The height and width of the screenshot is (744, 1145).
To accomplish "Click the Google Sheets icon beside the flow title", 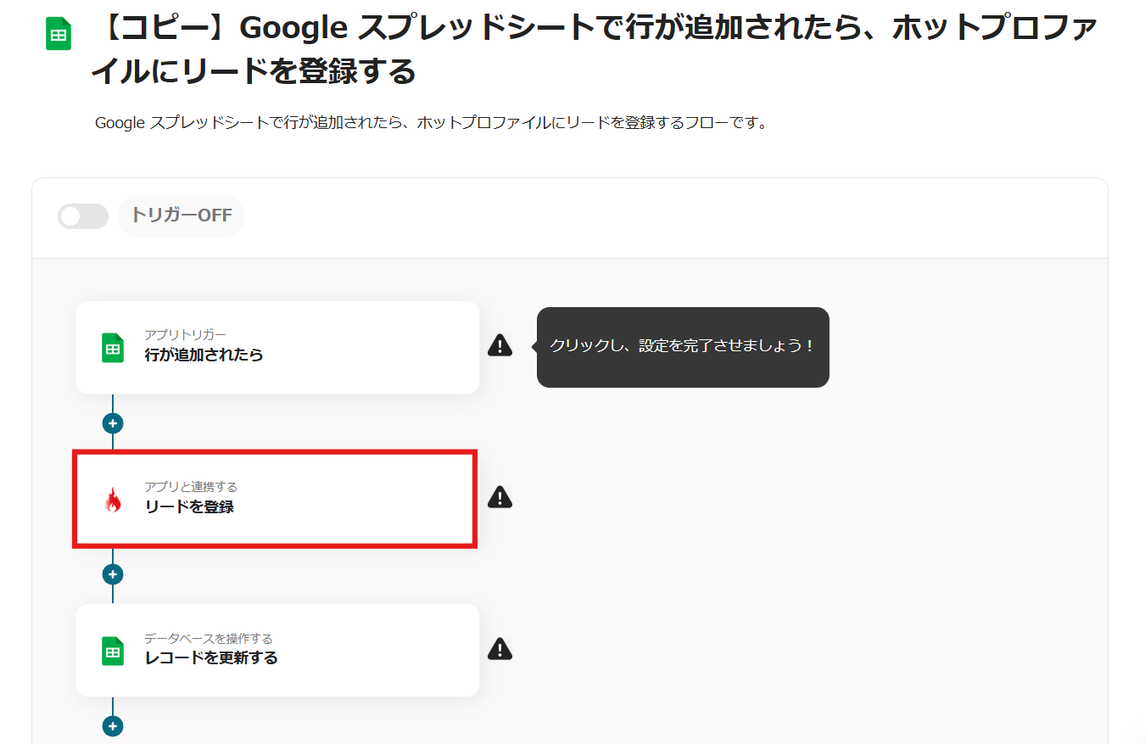I will pos(59,34).
